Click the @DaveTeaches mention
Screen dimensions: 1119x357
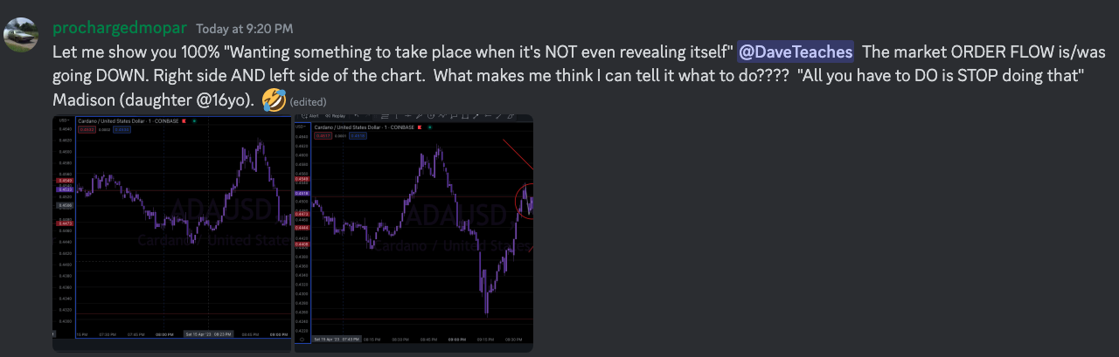796,52
